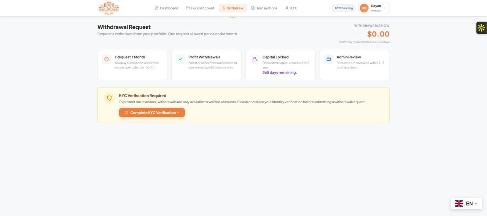Click the KYC Pending status badge
Viewport: 487px width, 216px height.
click(344, 8)
